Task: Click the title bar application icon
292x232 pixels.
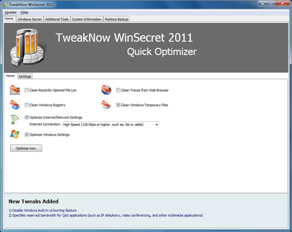Action: tap(5, 5)
